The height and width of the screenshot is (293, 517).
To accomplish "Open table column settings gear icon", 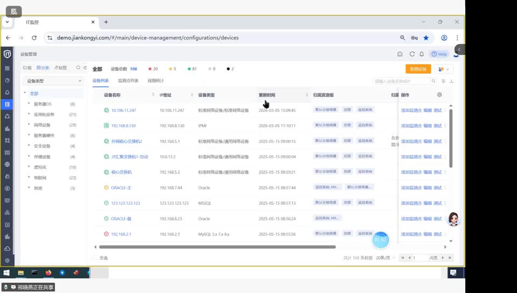I will pos(439,95).
